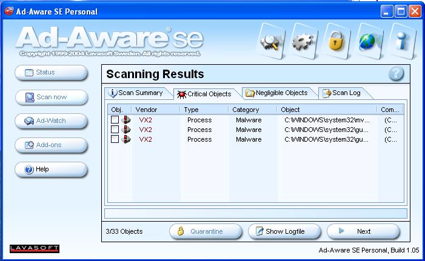Viewport: 425px width, 261px height.
Task: Sort by the Obj. column header
Action: coord(120,110)
